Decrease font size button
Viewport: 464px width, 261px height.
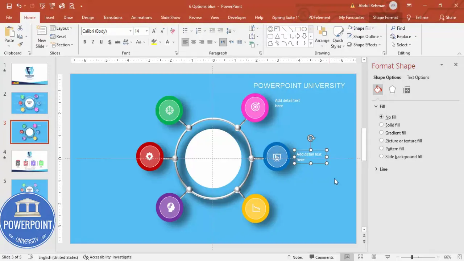tap(162, 31)
